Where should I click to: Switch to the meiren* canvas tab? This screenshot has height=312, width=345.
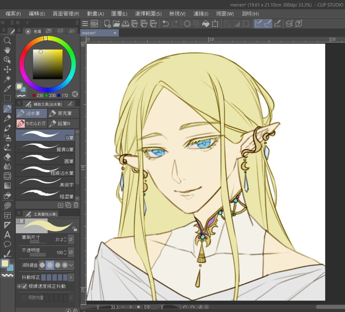click(99, 33)
